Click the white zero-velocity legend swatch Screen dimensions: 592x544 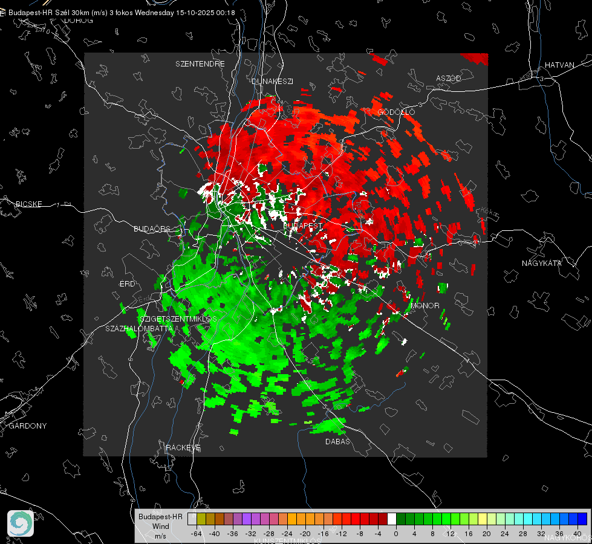[392, 519]
